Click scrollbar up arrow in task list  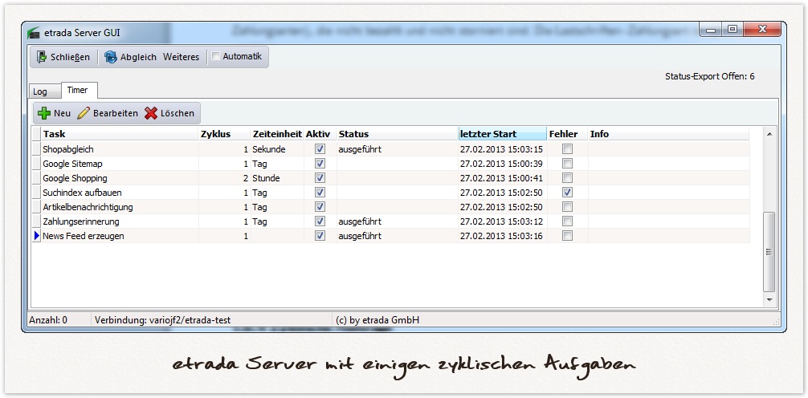coord(769,133)
